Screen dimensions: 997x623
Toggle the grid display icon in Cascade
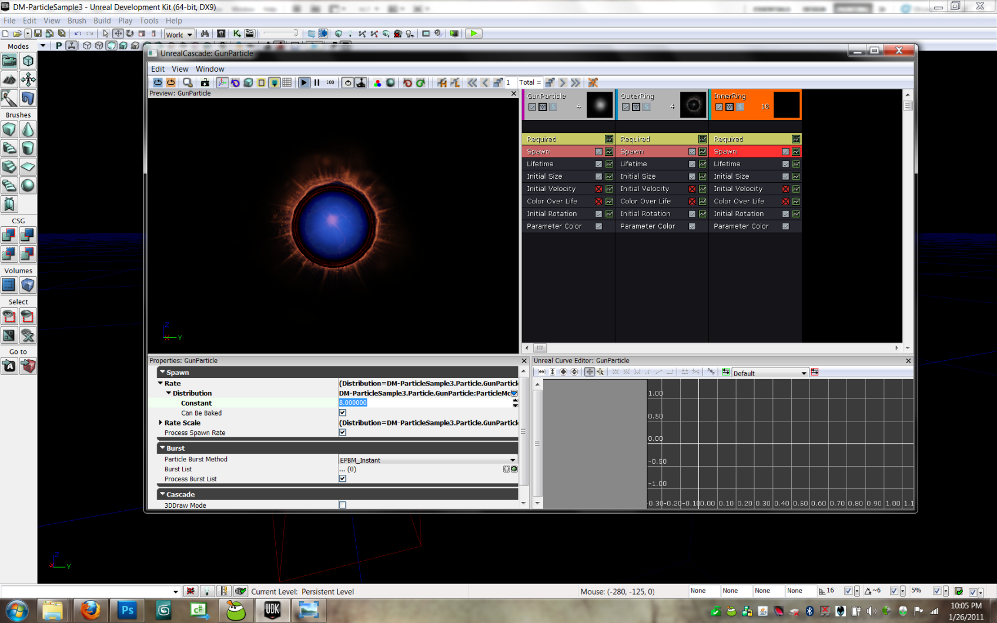pyautogui.click(x=287, y=83)
